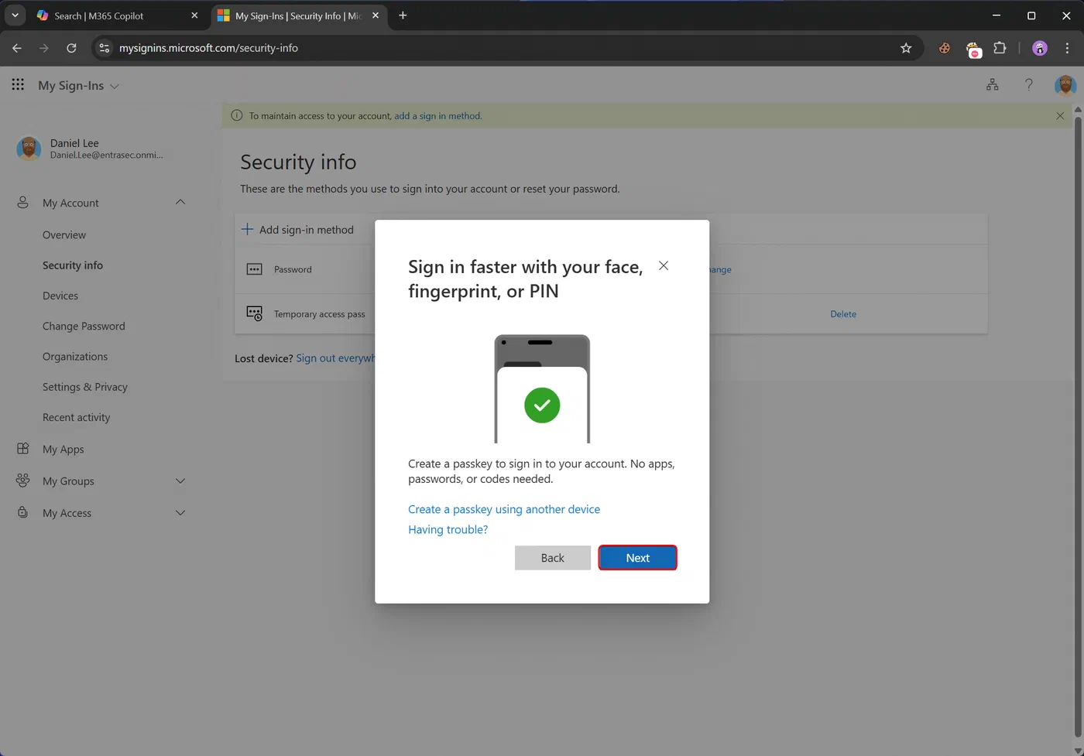Expand the My Groups section
1084x756 pixels.
(x=180, y=481)
